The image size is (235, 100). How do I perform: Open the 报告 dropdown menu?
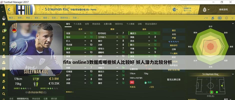coord(46,18)
